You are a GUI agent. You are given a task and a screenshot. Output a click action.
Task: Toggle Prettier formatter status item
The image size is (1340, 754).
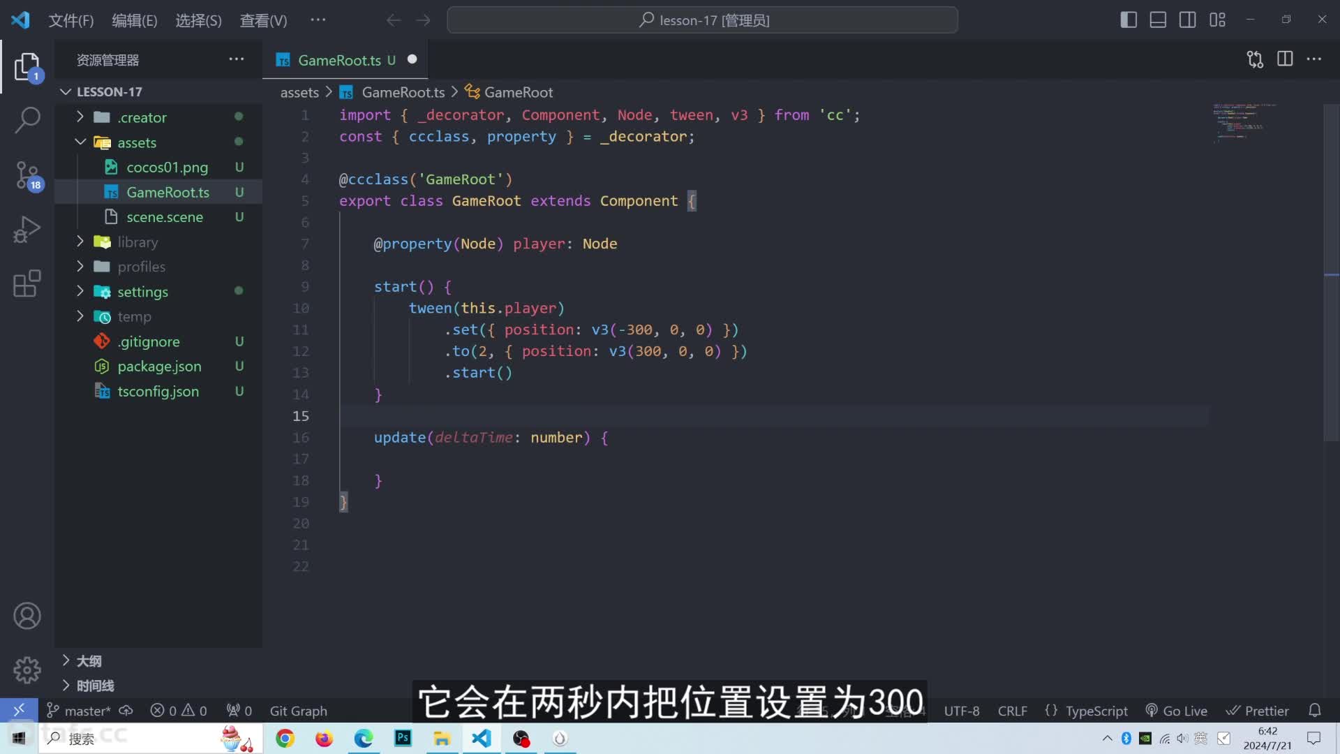1258,711
